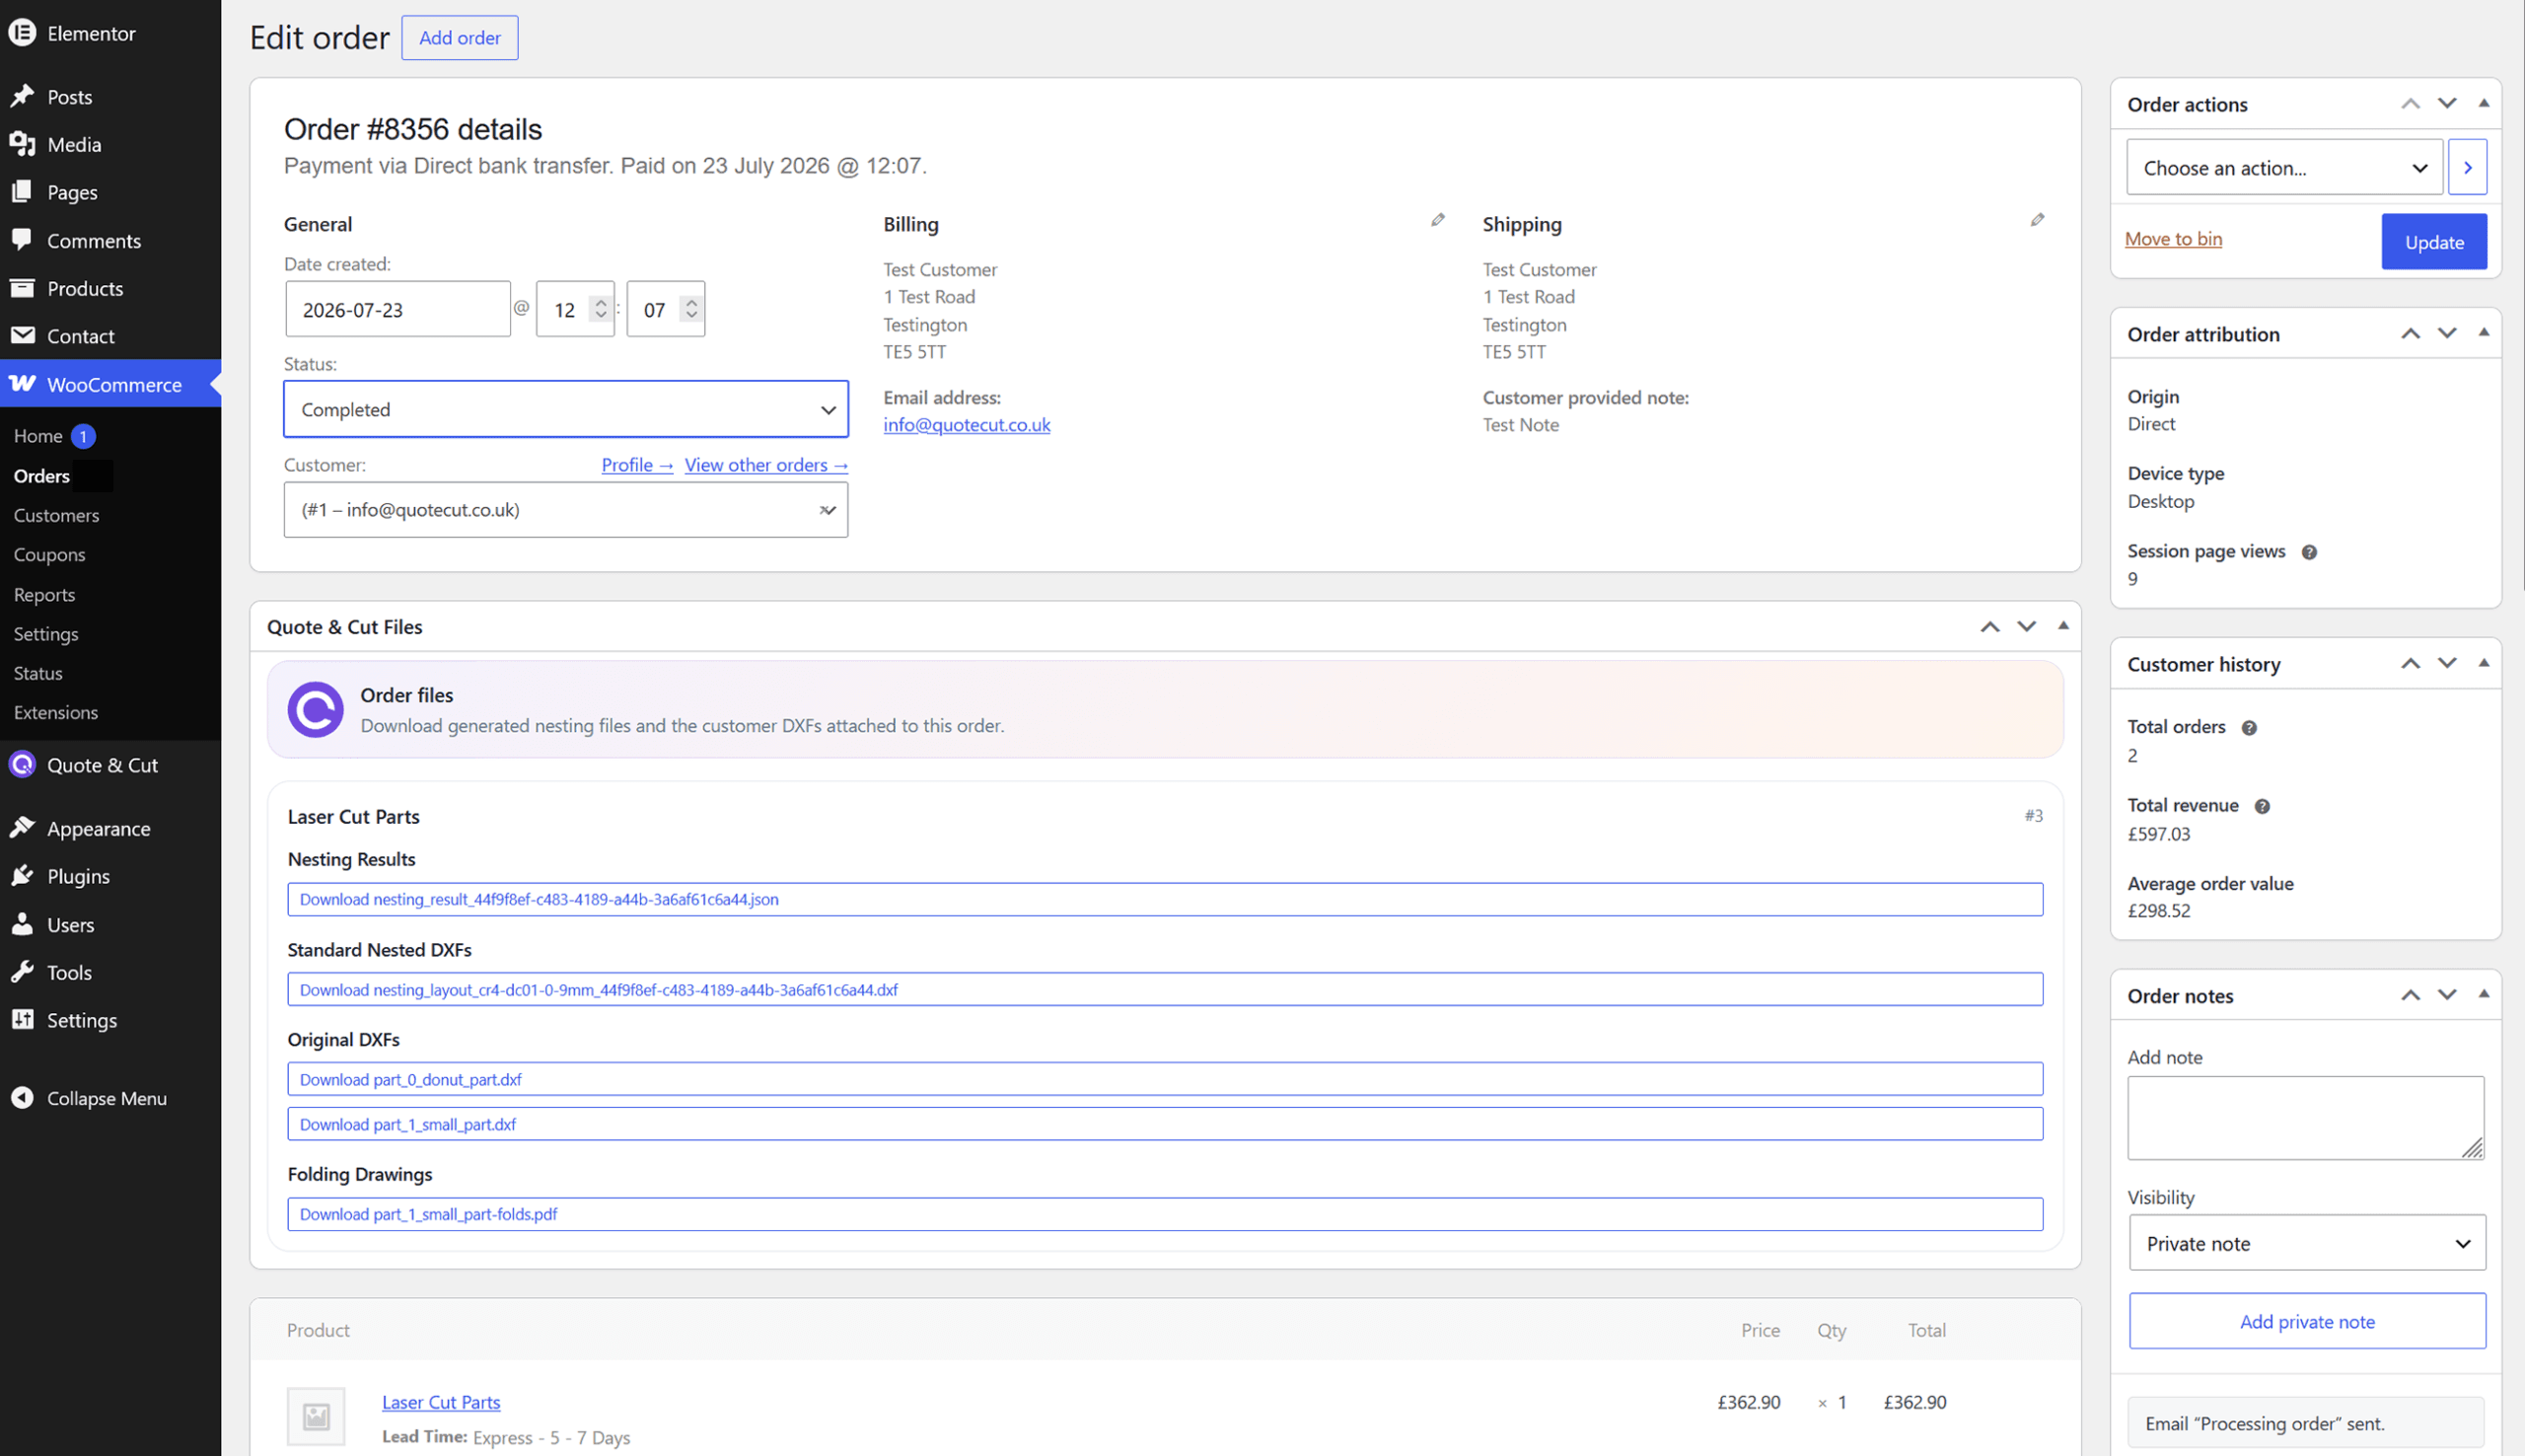Edit billing address with pencil icon

click(1437, 220)
